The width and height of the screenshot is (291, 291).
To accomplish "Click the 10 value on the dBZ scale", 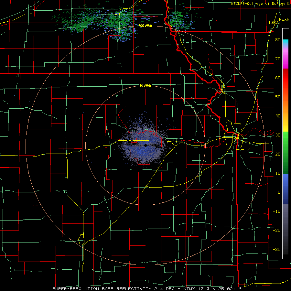I will click(278, 173).
